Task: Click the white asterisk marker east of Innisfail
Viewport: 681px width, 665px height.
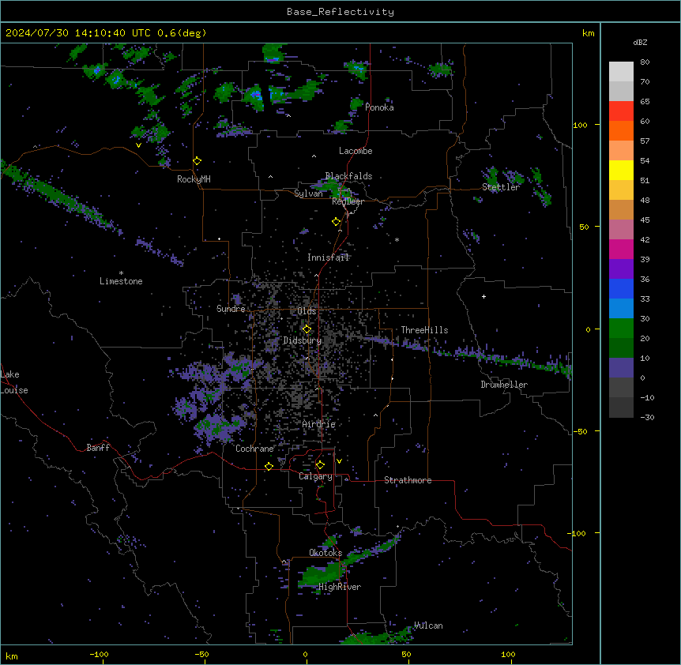Action: (397, 239)
